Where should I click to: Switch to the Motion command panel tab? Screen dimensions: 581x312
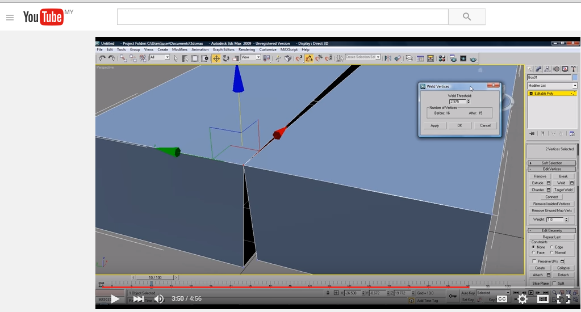click(x=556, y=69)
